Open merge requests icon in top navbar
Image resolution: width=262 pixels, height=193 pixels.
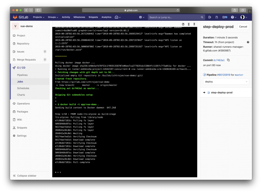click(x=217, y=17)
